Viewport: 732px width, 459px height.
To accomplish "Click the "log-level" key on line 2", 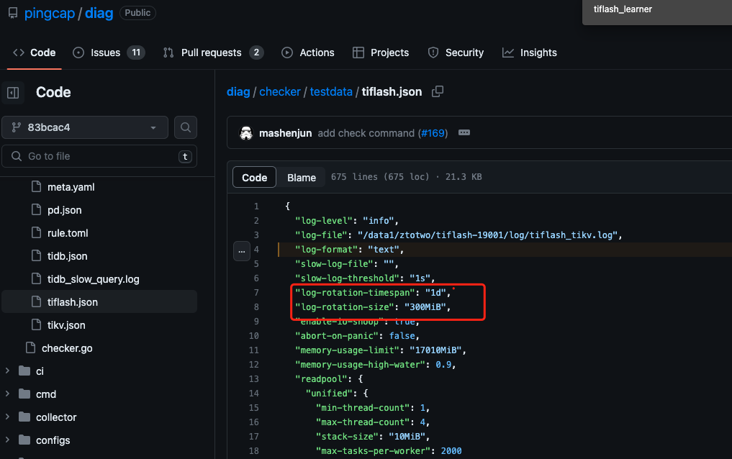I will tap(322, 221).
